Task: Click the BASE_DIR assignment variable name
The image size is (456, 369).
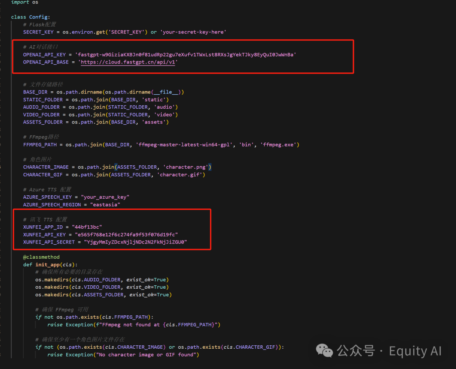Action: point(35,92)
